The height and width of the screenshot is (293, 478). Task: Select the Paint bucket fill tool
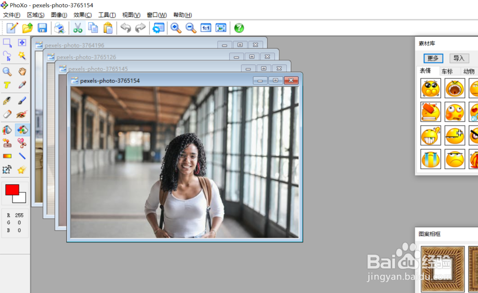tap(7, 130)
